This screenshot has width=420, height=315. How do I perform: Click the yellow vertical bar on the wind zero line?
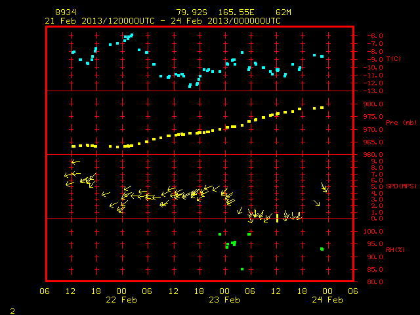pyautogui.click(x=277, y=218)
